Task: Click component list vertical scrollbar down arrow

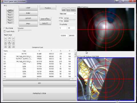Action: [x=75, y=76]
